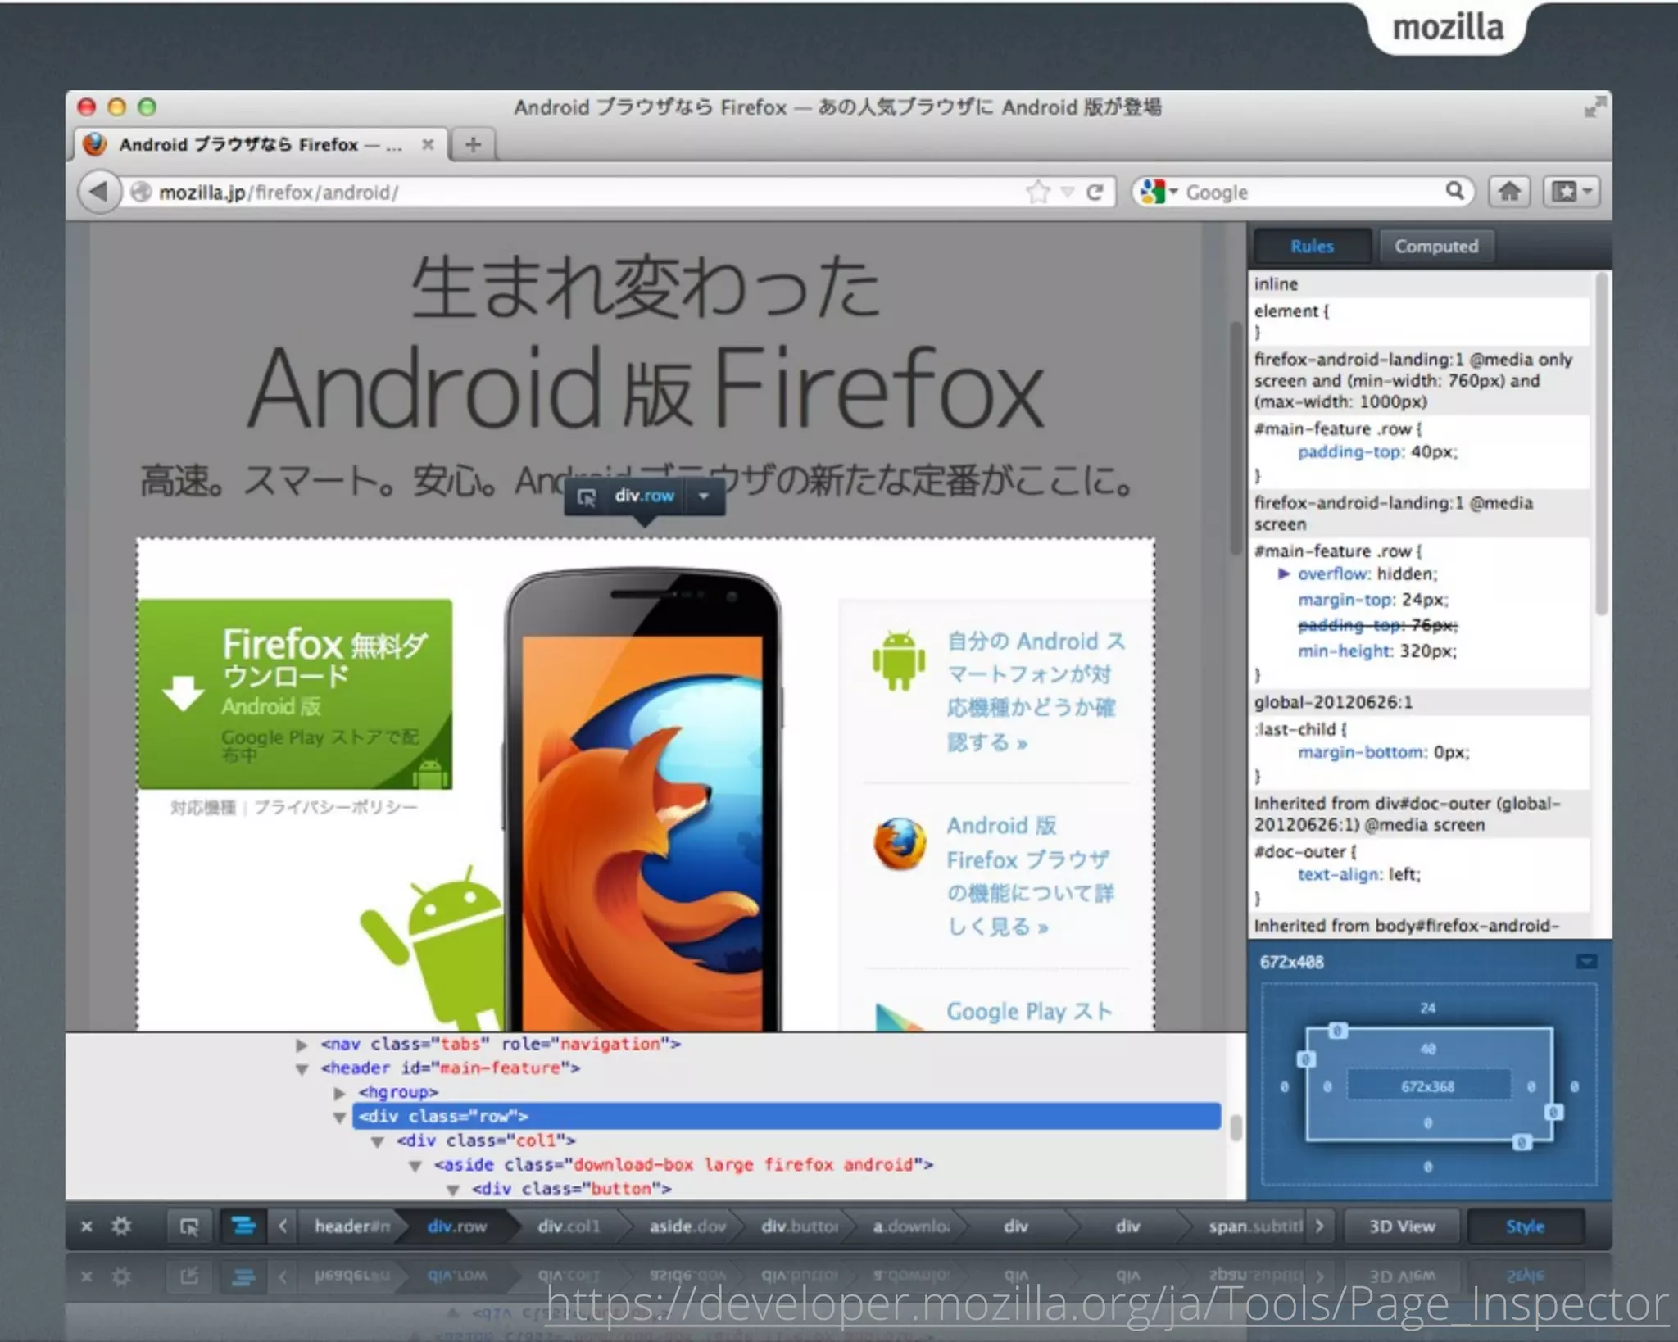Open the 3D View button

coord(1402,1226)
